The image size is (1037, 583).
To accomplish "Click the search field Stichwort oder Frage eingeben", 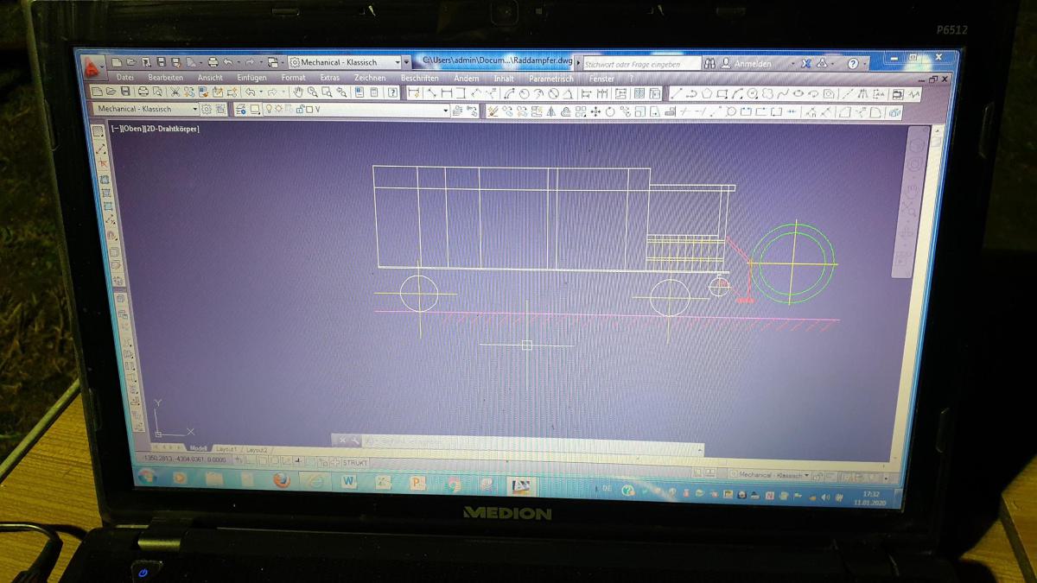I will [x=640, y=64].
